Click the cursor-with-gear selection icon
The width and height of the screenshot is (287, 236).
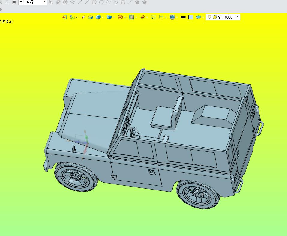click(x=58, y=2)
